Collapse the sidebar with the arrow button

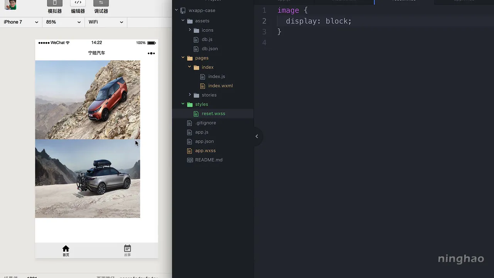[257, 136]
